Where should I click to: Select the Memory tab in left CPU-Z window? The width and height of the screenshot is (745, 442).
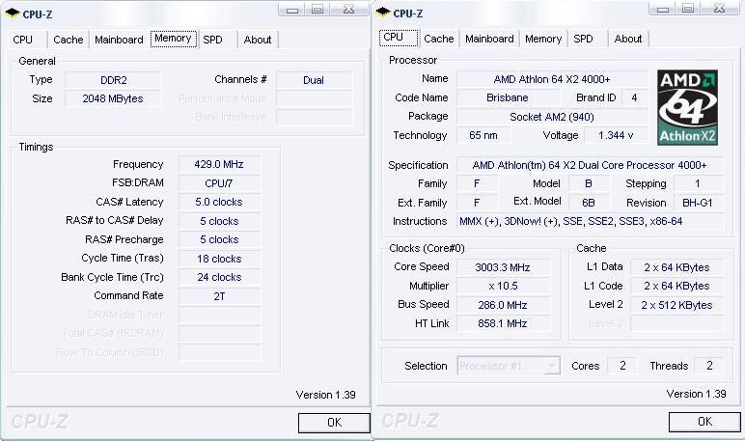tap(173, 39)
